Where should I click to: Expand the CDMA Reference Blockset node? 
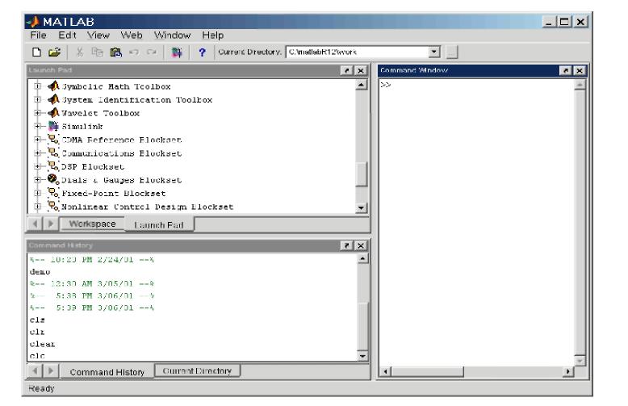click(x=38, y=140)
